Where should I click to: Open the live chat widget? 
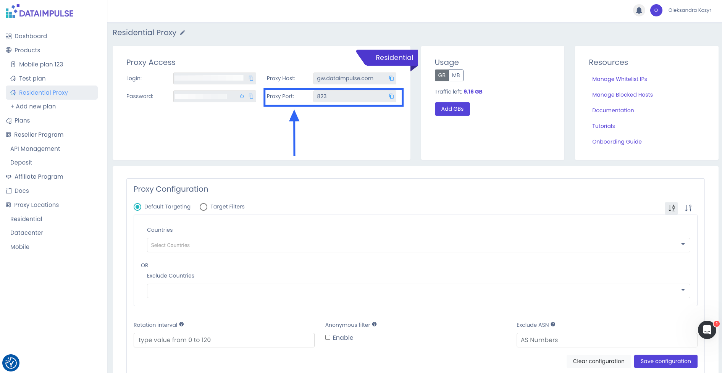pos(707,329)
